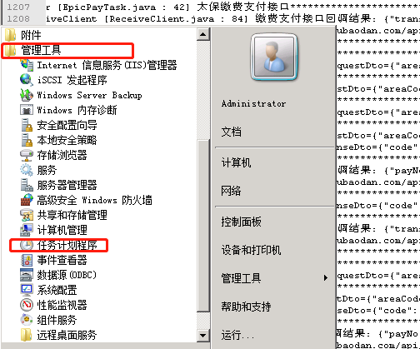Collapse the 管理工具 folder

coord(32,50)
